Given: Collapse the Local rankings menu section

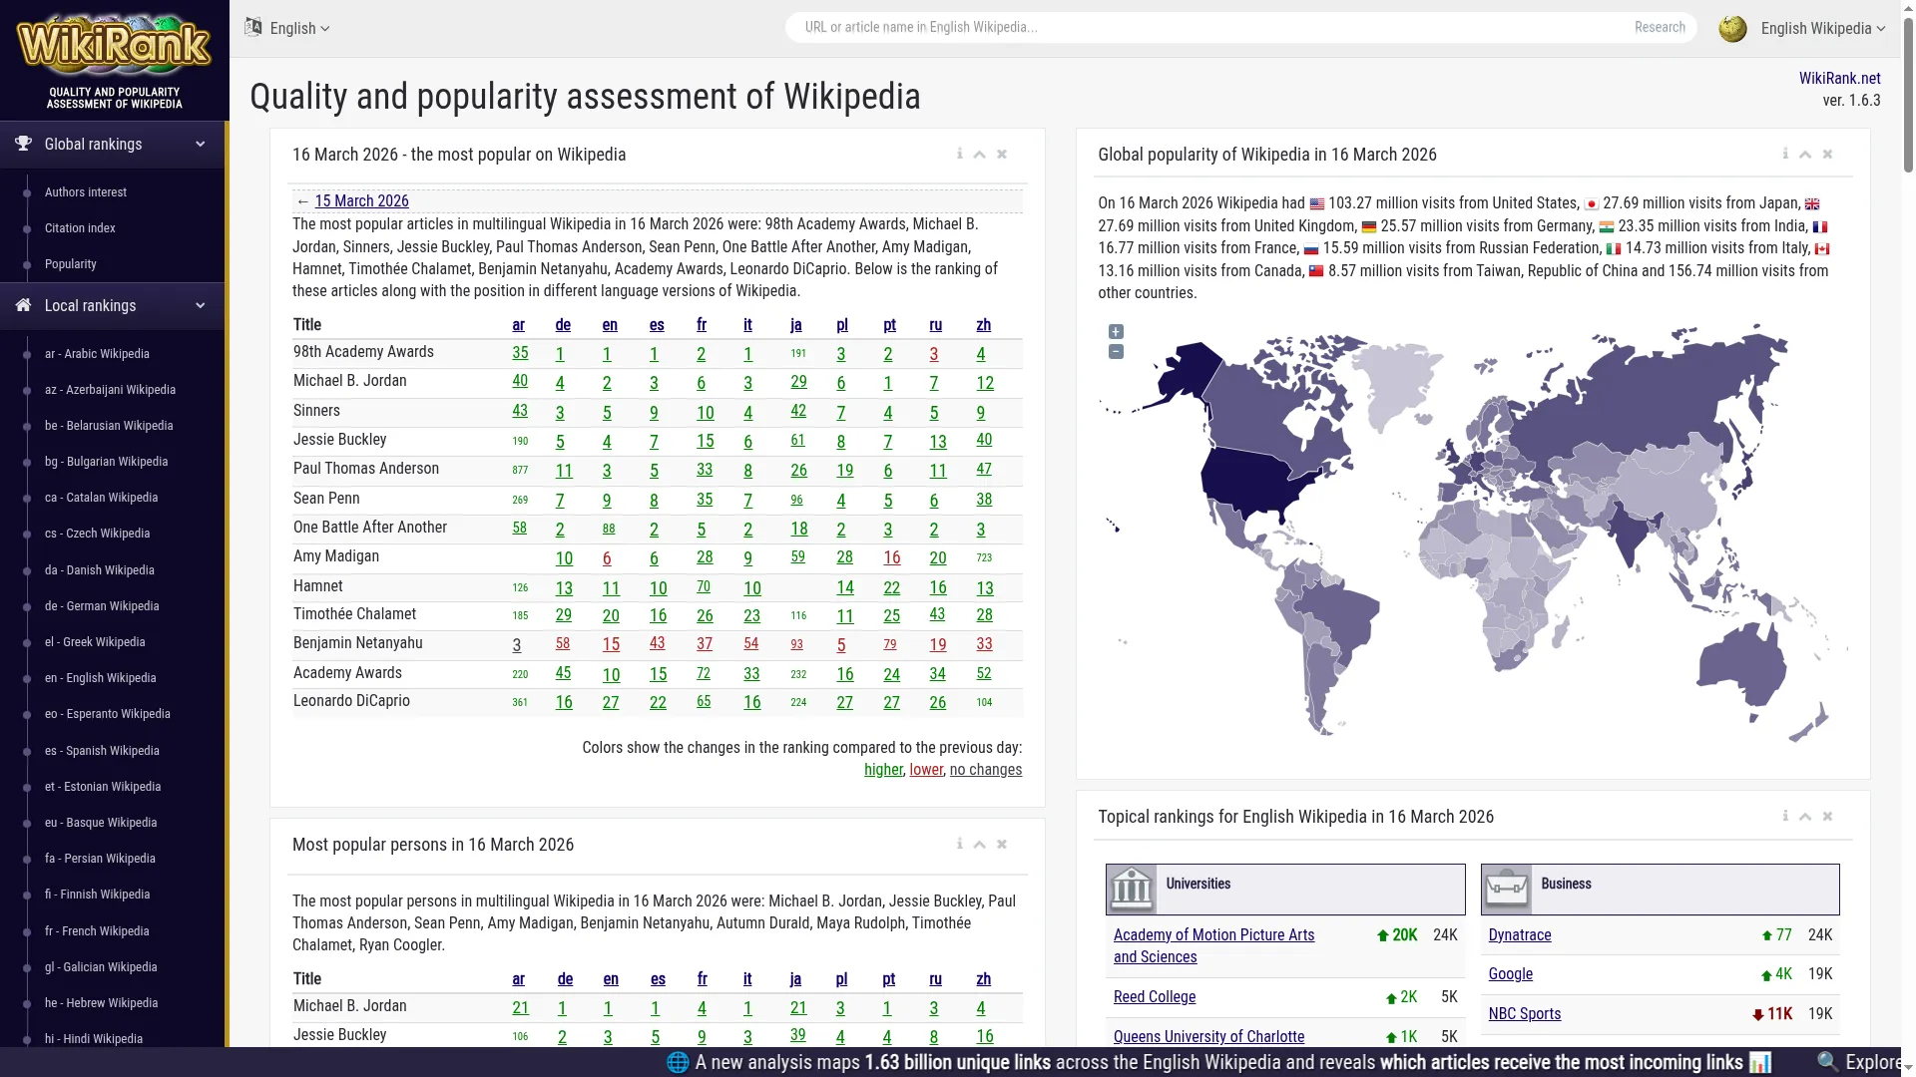Looking at the screenshot, I should click(114, 305).
